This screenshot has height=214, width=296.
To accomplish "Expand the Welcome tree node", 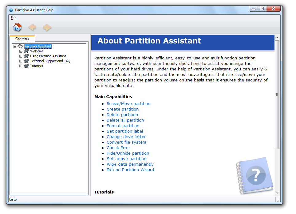I will click(21, 51).
